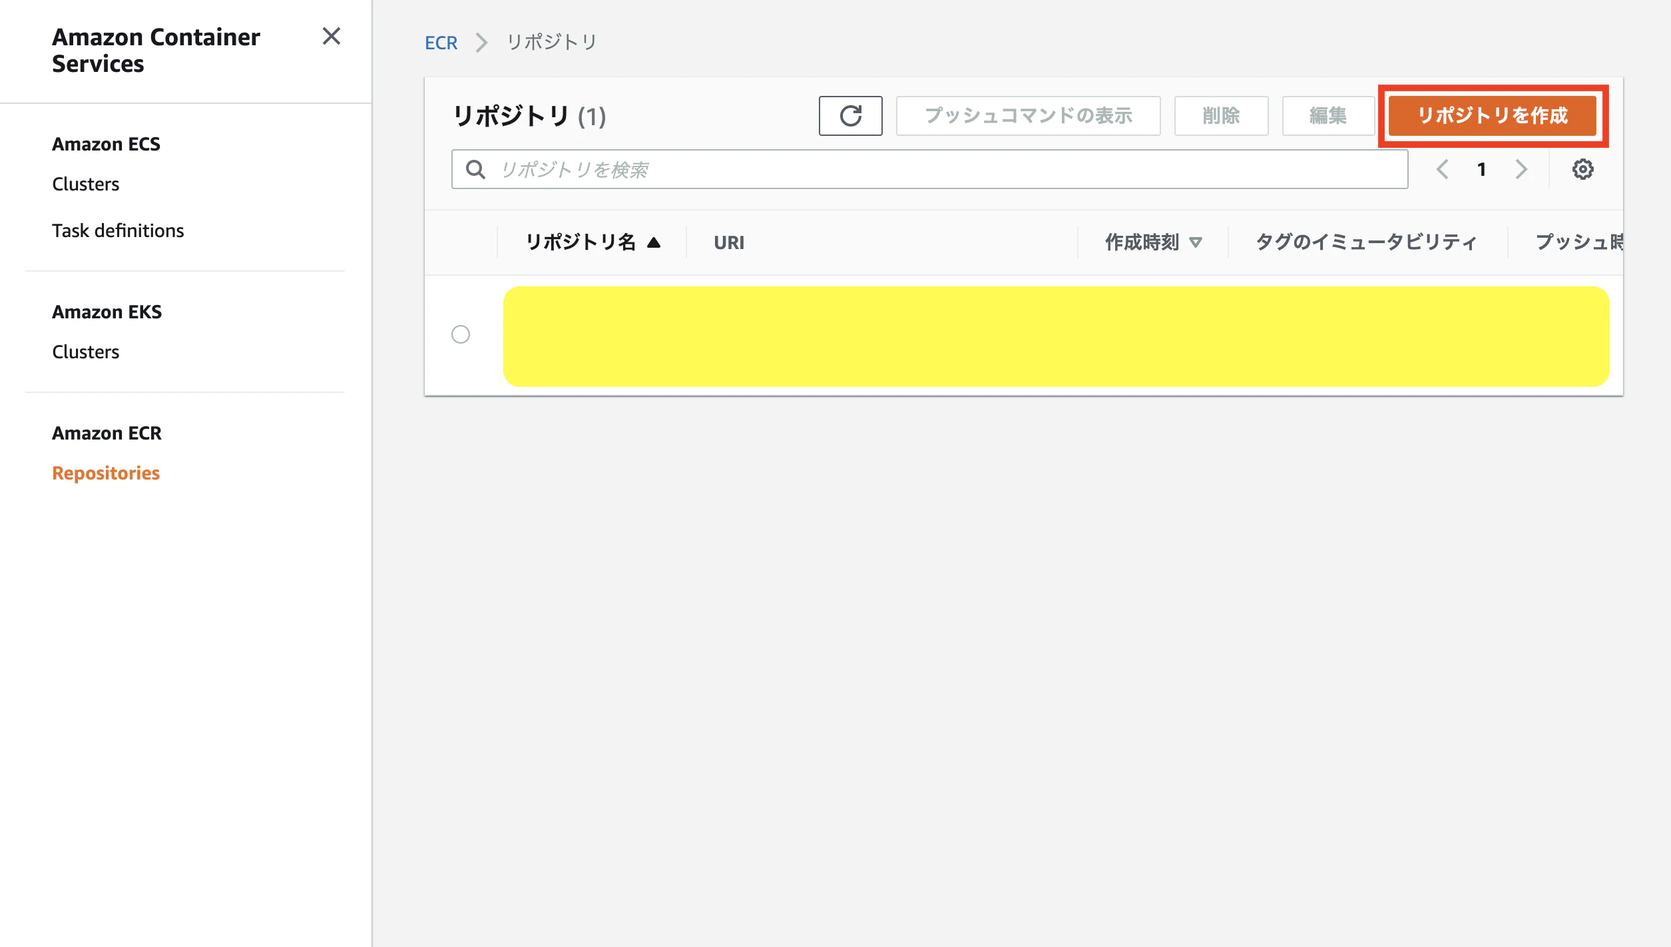This screenshot has height=947, width=1671.
Task: Sort by リポジトリ名 ascending arrow
Action: point(654,242)
